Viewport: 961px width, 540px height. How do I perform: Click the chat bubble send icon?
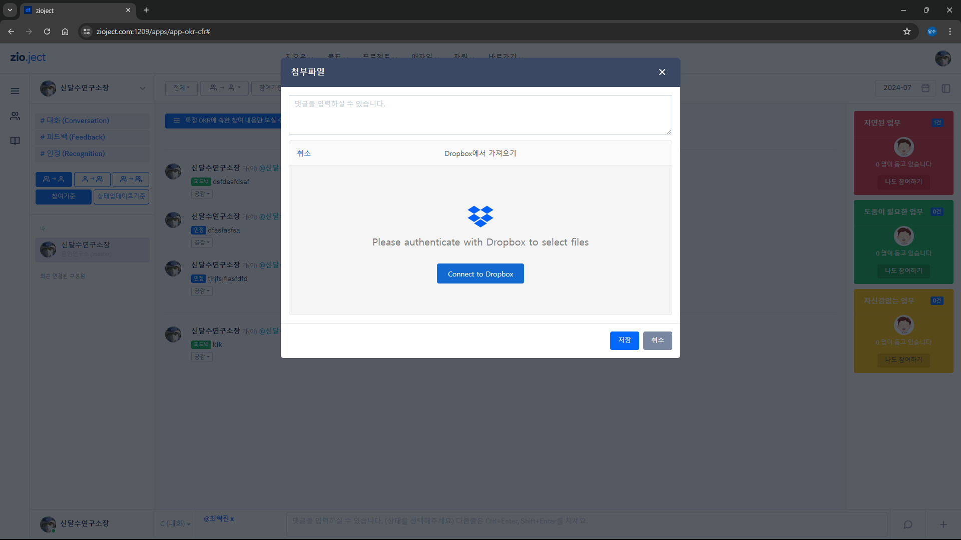(x=908, y=524)
